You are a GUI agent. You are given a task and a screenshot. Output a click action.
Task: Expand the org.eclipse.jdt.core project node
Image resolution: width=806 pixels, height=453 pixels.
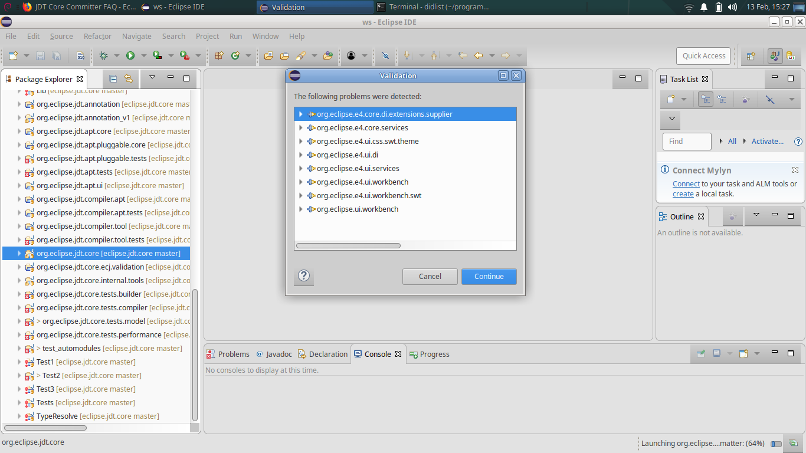[x=19, y=253]
